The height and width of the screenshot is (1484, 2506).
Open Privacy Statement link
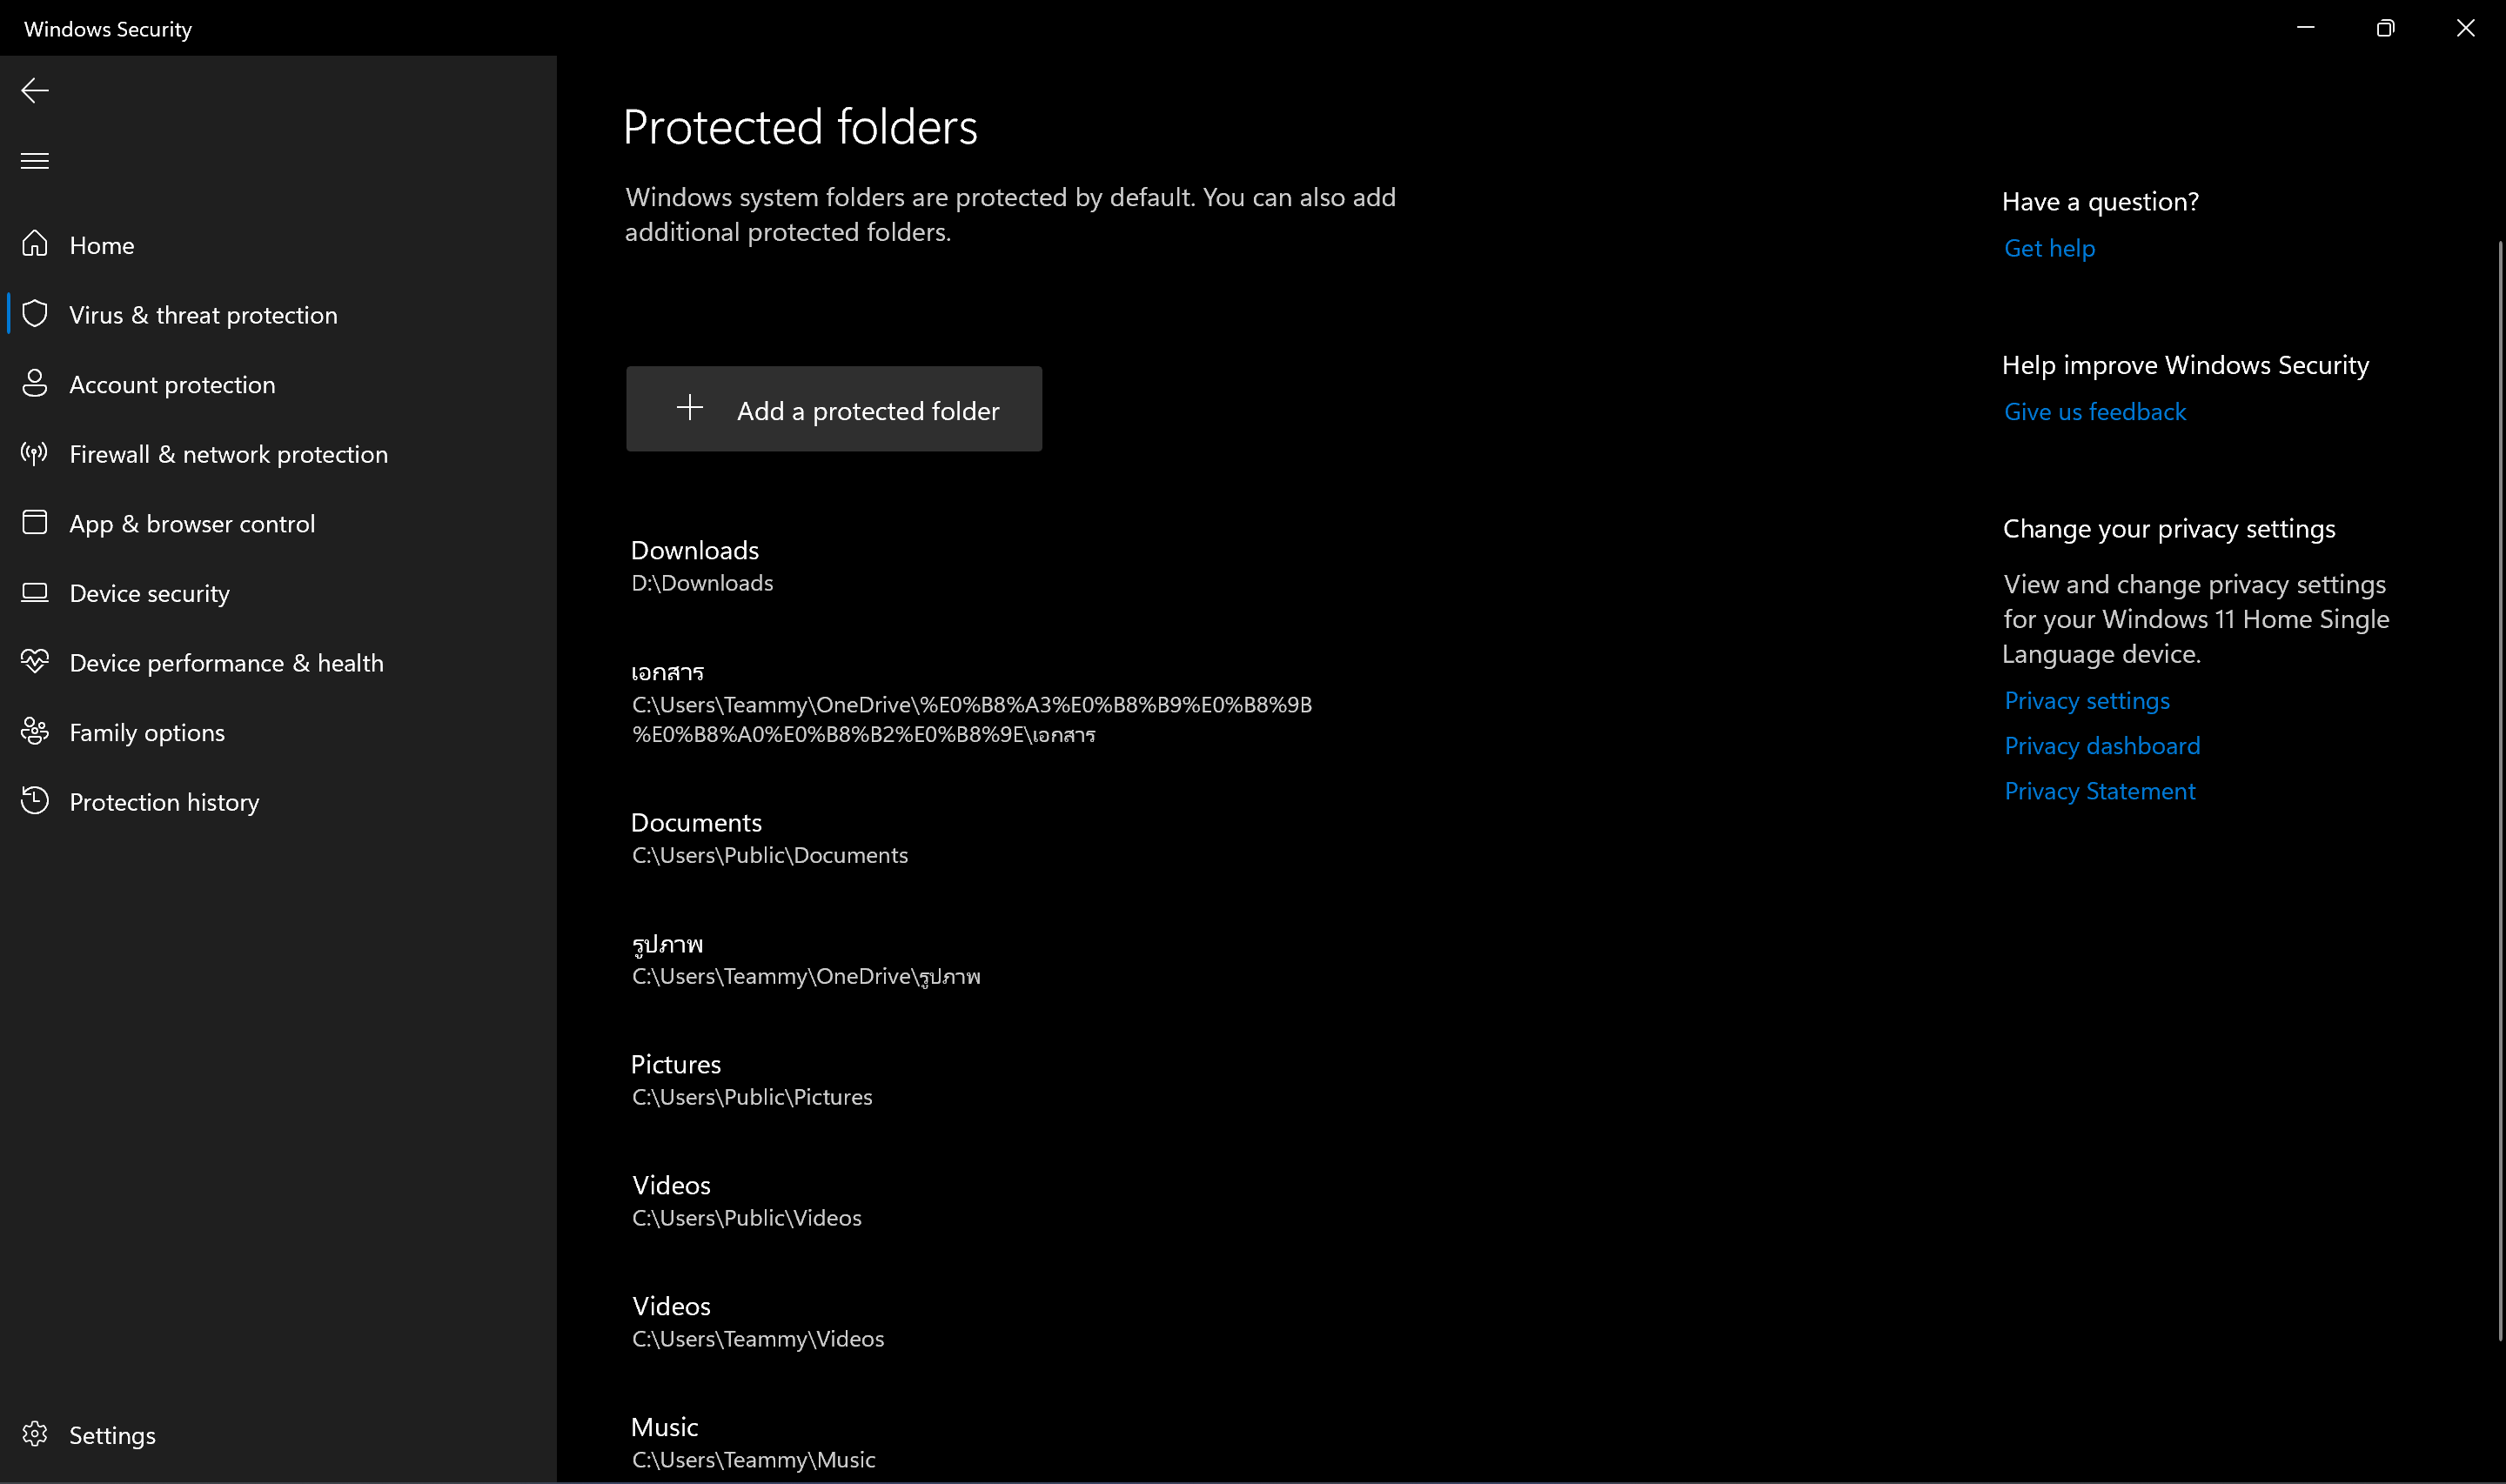(2100, 791)
